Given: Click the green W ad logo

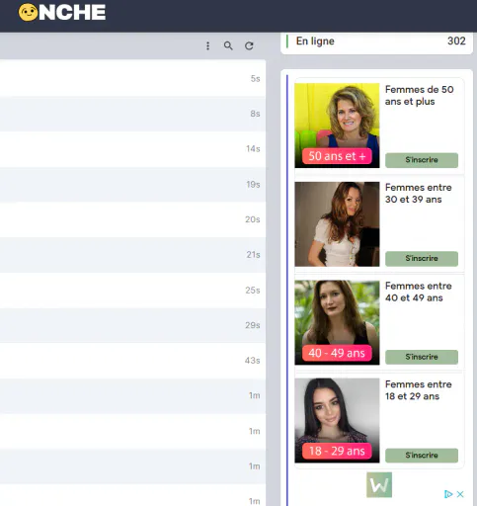Looking at the screenshot, I should [x=379, y=484].
